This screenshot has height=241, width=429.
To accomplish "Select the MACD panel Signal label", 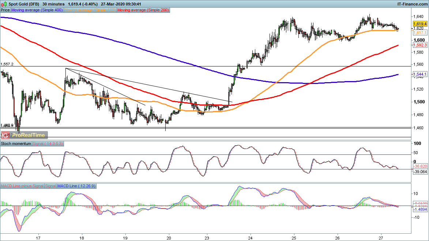I will click(50, 186).
